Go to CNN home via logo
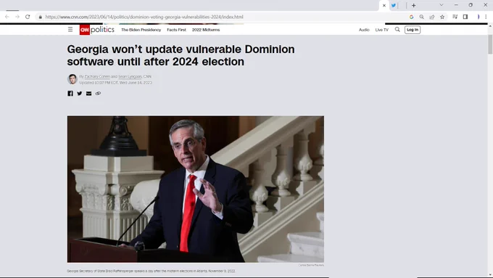This screenshot has height=278, width=493. point(85,30)
